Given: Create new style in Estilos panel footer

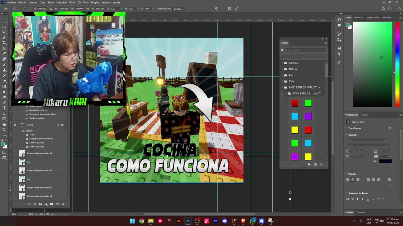Looking at the screenshot, I should click(x=315, y=164).
